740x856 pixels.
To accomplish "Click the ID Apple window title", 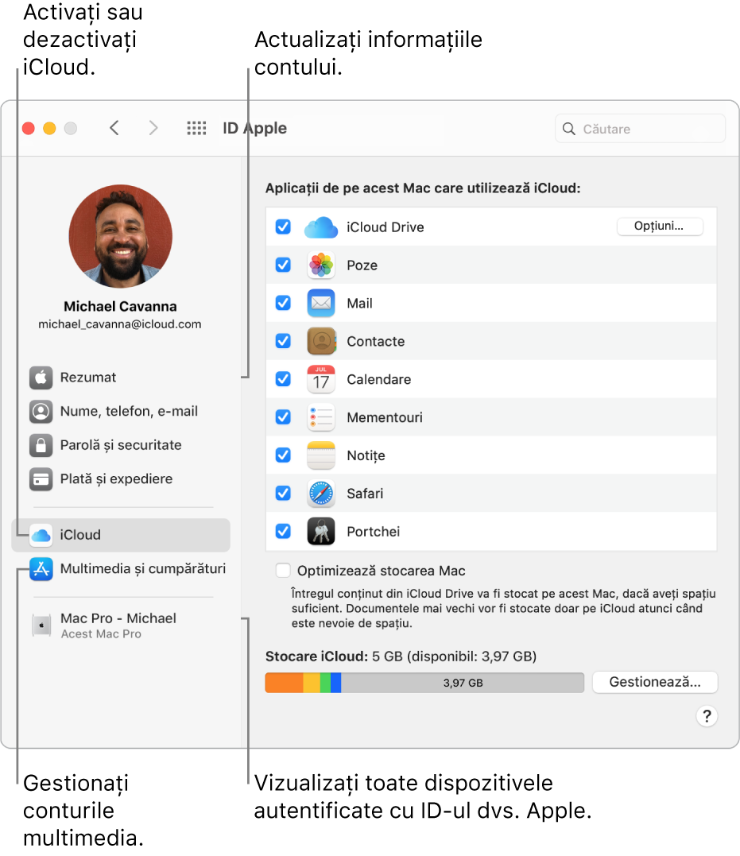I will 254,128.
